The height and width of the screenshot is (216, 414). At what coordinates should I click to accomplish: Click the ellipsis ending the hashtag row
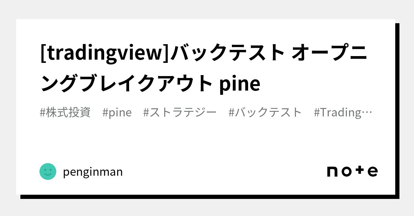(368, 113)
